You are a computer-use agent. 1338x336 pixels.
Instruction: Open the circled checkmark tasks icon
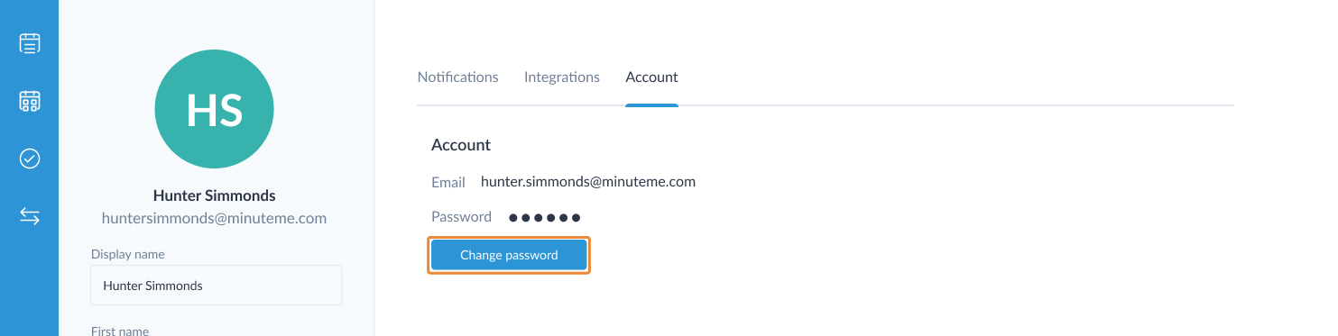[x=30, y=159]
